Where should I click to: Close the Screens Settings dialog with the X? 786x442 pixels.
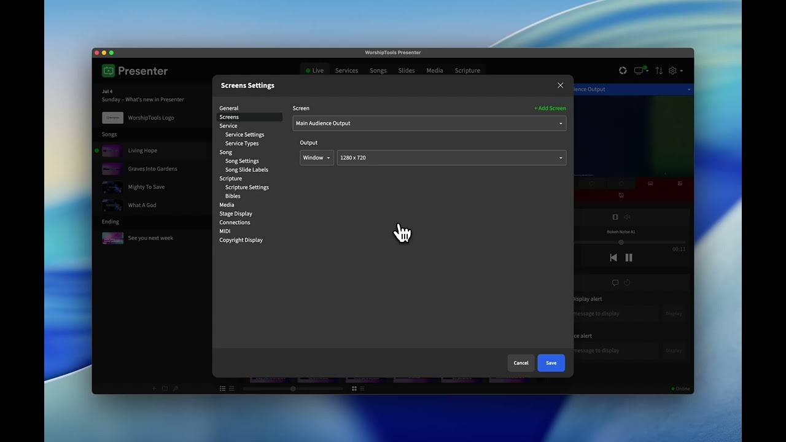pyautogui.click(x=560, y=85)
